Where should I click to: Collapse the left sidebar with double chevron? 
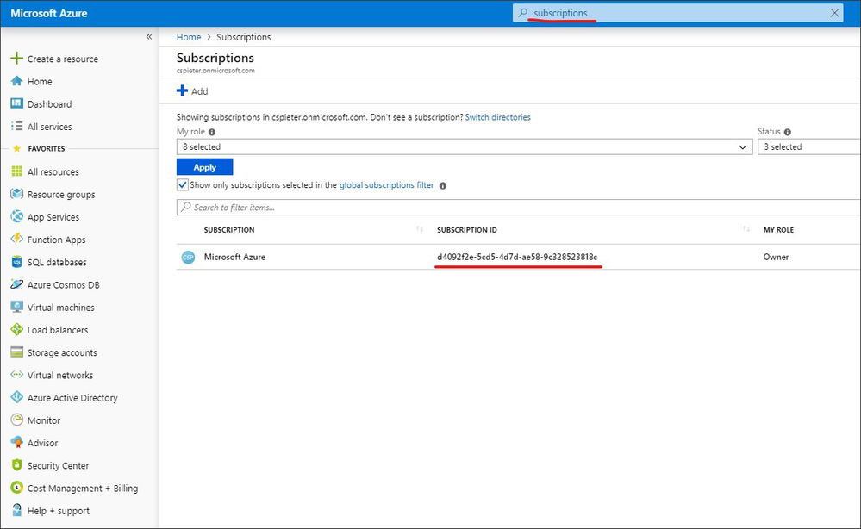pos(149,37)
